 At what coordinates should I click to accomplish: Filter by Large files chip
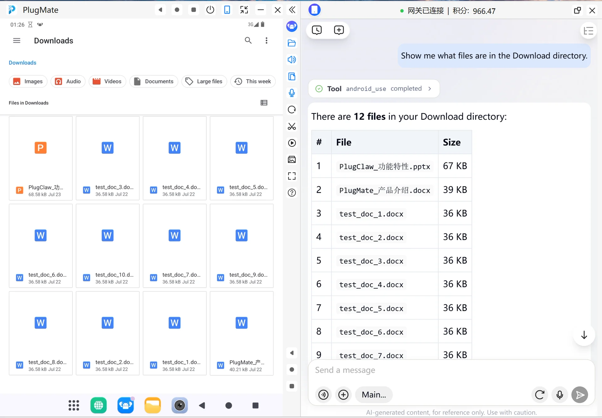204,81
